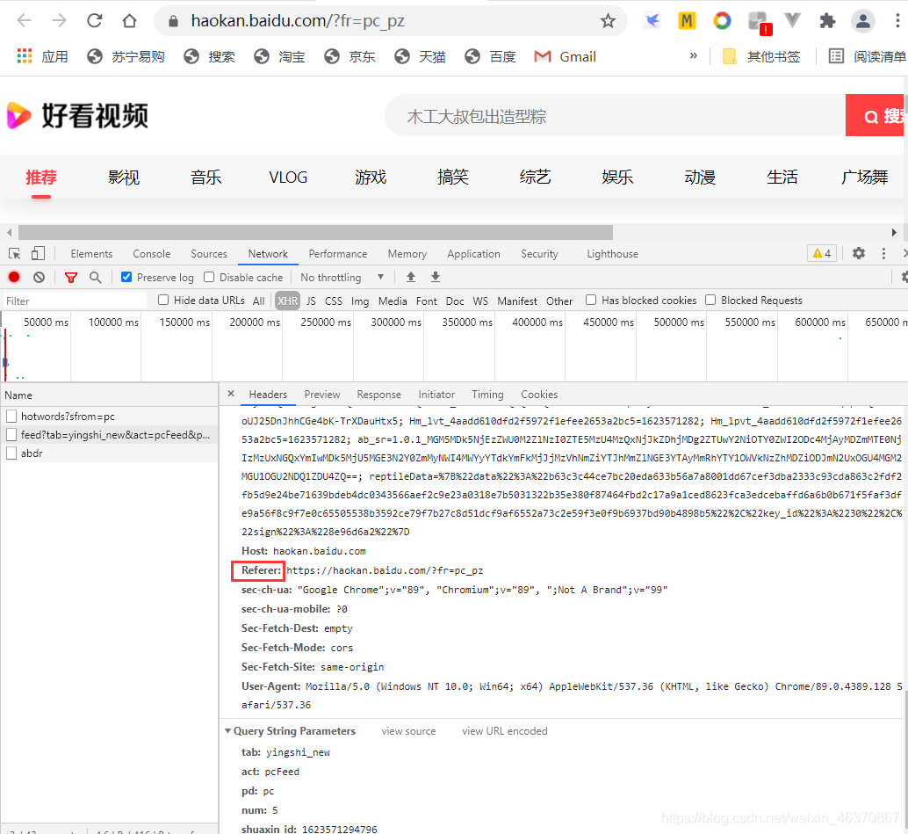Reload the page with the refresh icon

94,21
